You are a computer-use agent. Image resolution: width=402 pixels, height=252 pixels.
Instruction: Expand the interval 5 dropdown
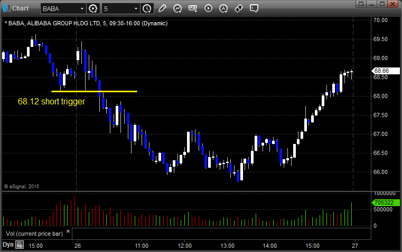tap(136, 8)
